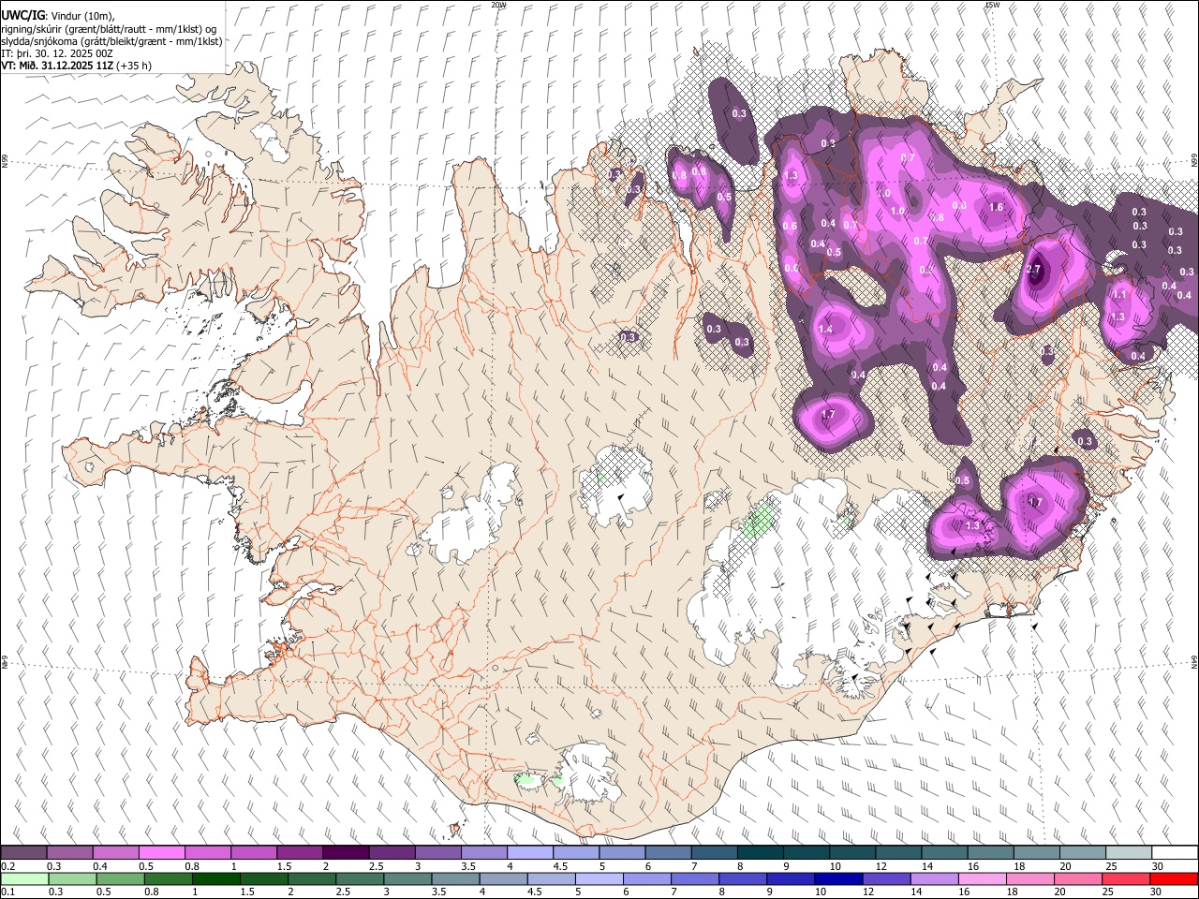Select darkest purple snow swatch between 2 and 2.5
Screen dimensions: 1199x899
click(x=346, y=852)
